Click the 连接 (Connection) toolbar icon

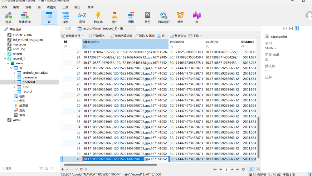(8, 17)
